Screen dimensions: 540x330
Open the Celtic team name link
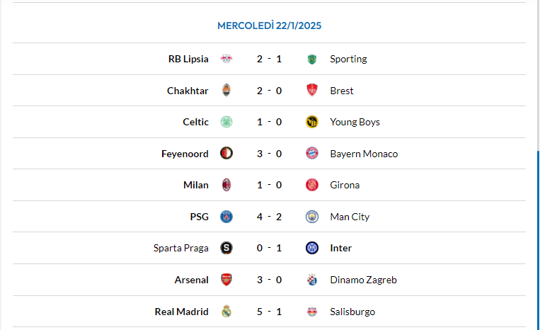[195, 122]
